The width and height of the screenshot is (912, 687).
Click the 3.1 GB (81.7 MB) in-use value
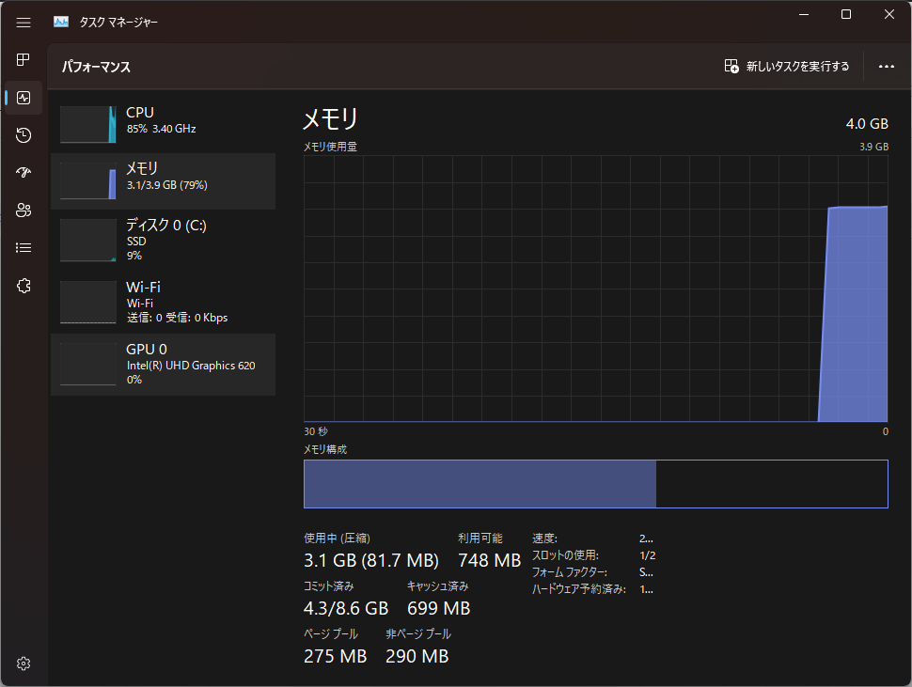coord(371,560)
